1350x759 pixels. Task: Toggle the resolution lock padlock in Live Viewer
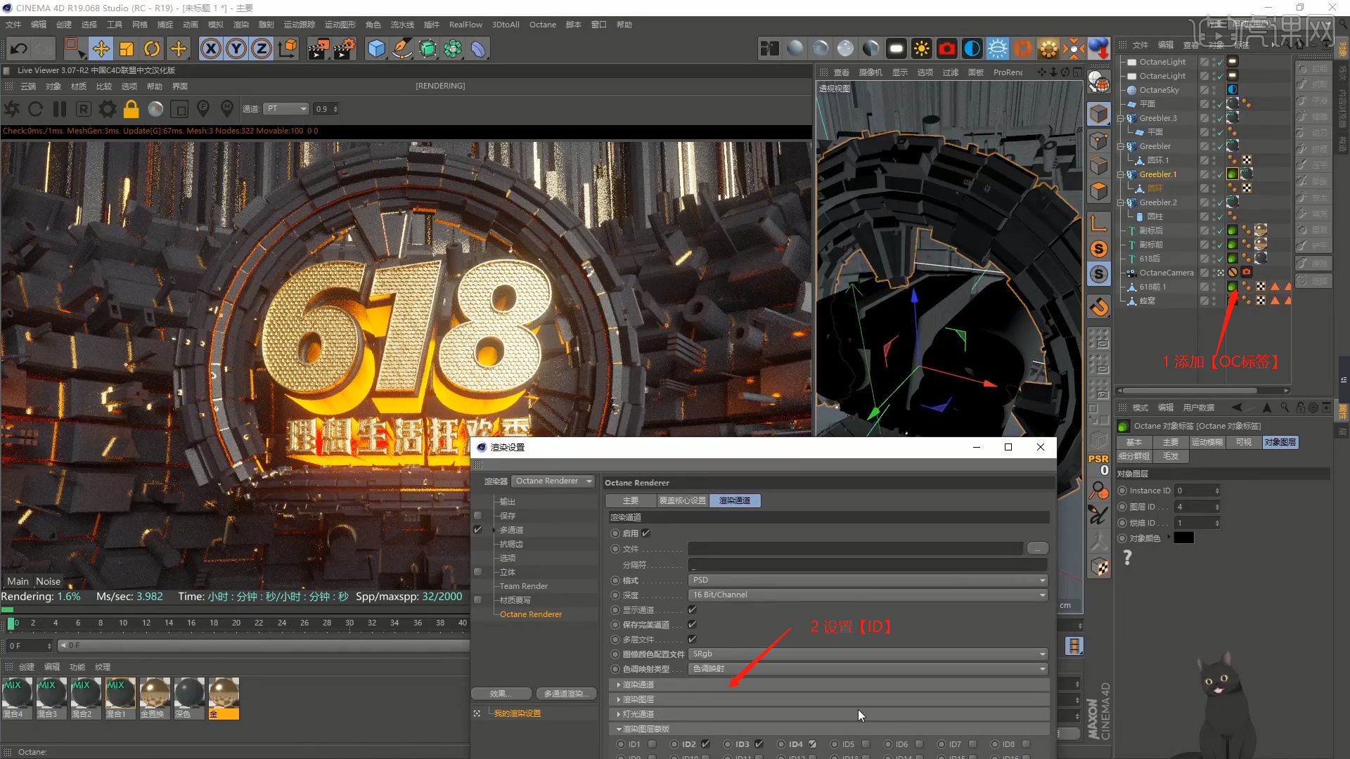click(x=131, y=109)
